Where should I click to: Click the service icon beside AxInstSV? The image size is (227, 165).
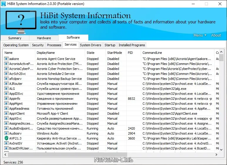[x=6, y=143]
